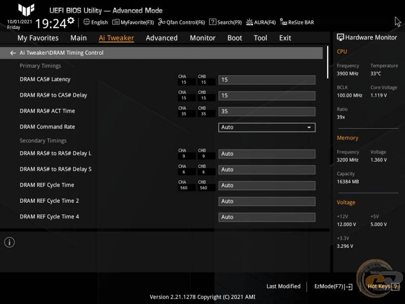
Task: Click the back arrow to Ai Tweaker
Action: pos(13,53)
